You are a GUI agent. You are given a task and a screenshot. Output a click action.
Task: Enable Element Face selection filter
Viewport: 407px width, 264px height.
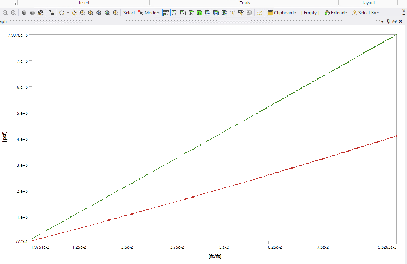click(216, 13)
